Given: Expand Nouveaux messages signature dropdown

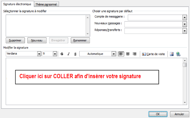Looking at the screenshot, I should point(185,24).
